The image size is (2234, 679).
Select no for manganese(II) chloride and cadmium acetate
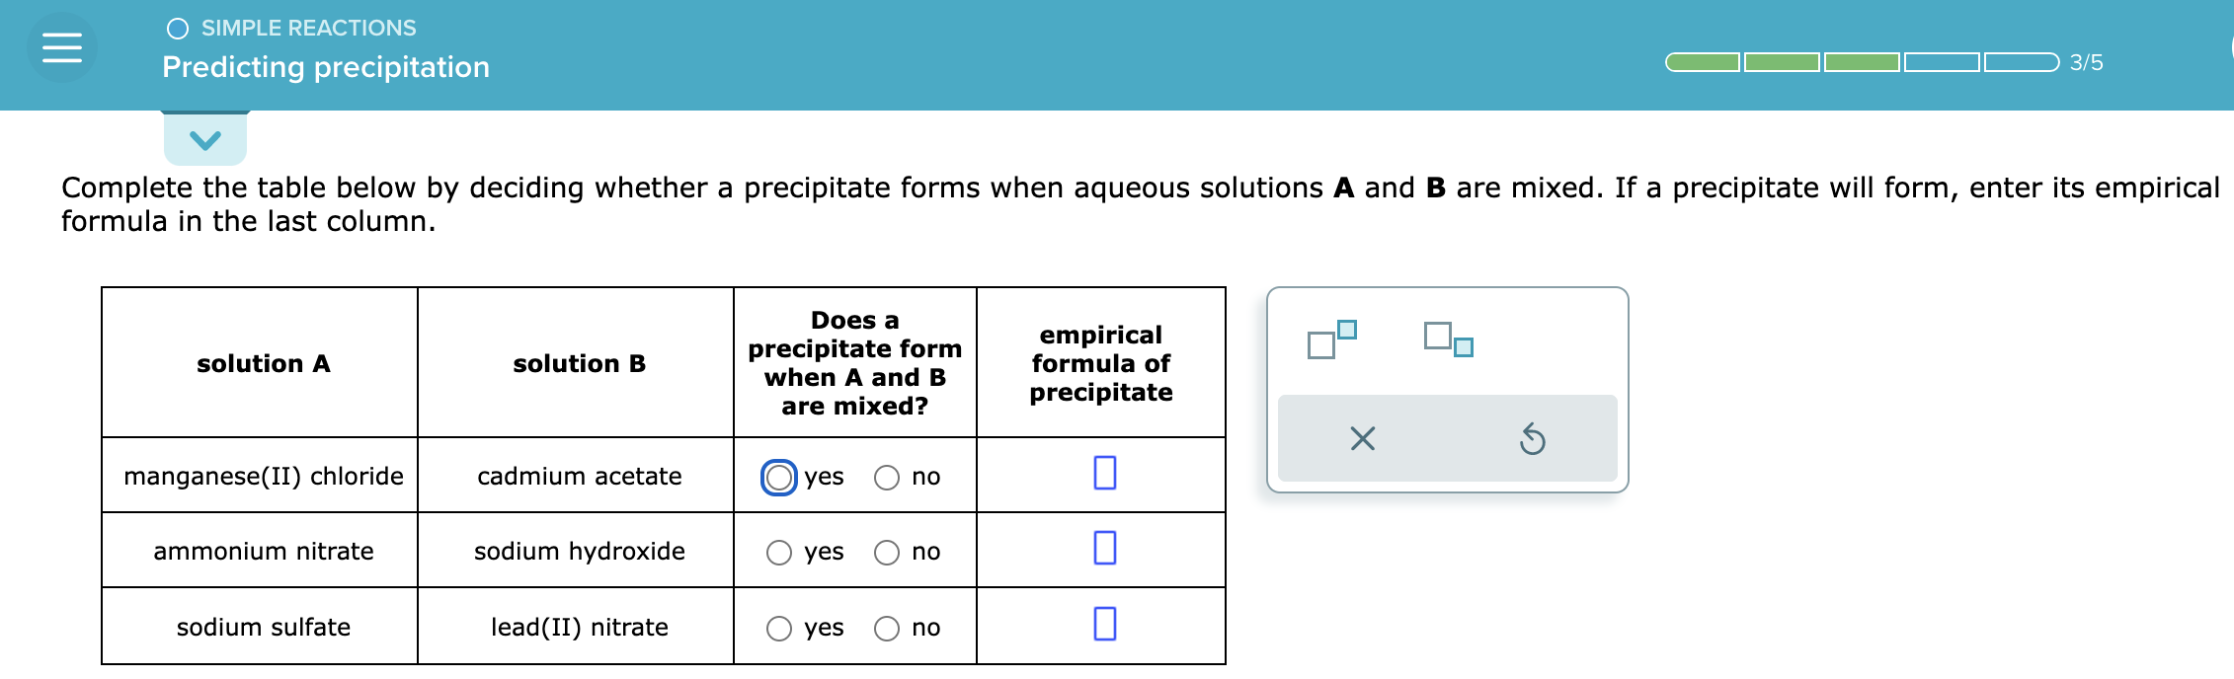[x=886, y=477]
